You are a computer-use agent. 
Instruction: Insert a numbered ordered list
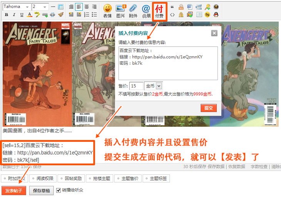(87, 15)
